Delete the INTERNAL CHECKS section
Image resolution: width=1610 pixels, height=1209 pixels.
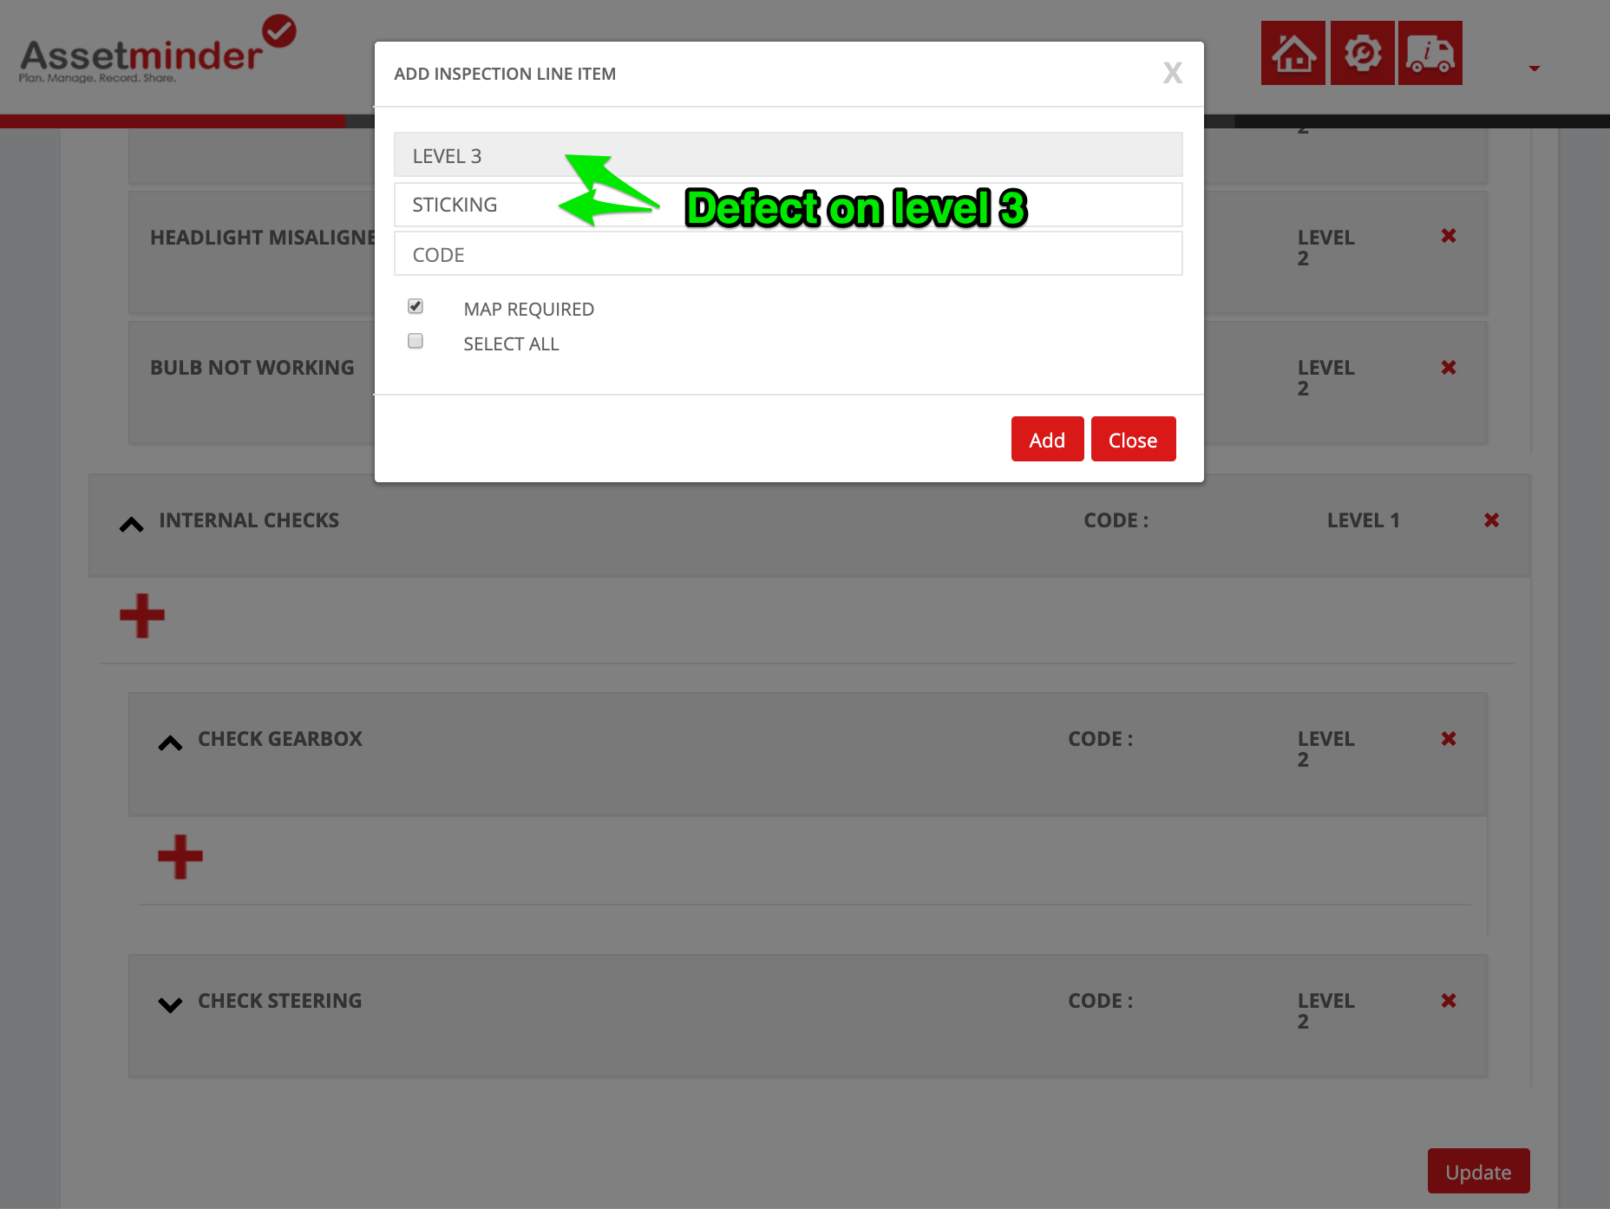click(1492, 520)
